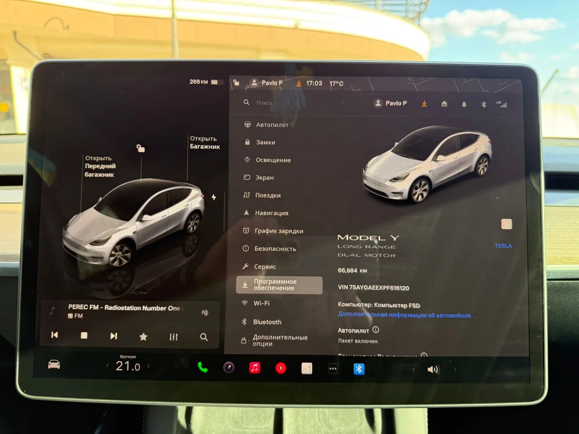Open График зарядки settings section
This screenshot has height=434, width=579.
pos(279,231)
